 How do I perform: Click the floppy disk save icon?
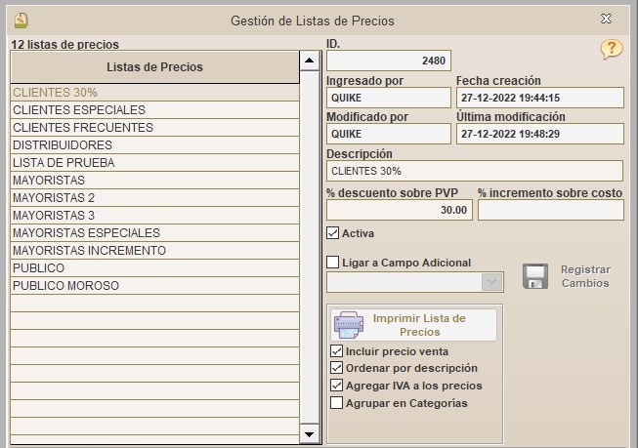pos(535,276)
